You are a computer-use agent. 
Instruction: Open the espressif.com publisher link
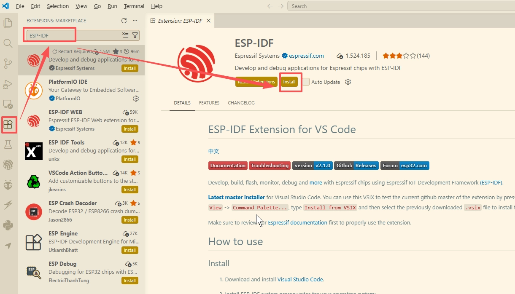pyautogui.click(x=306, y=56)
